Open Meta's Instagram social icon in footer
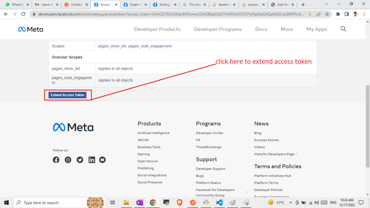The width and height of the screenshot is (370, 208). click(x=68, y=160)
